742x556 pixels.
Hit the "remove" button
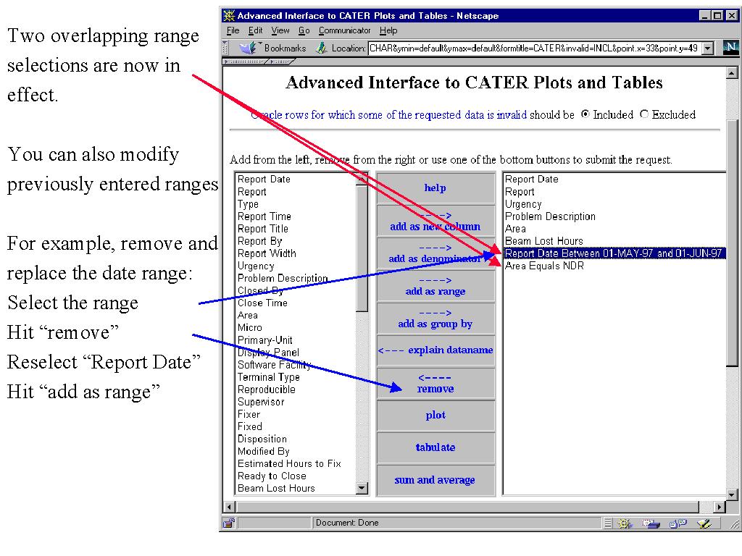point(435,383)
